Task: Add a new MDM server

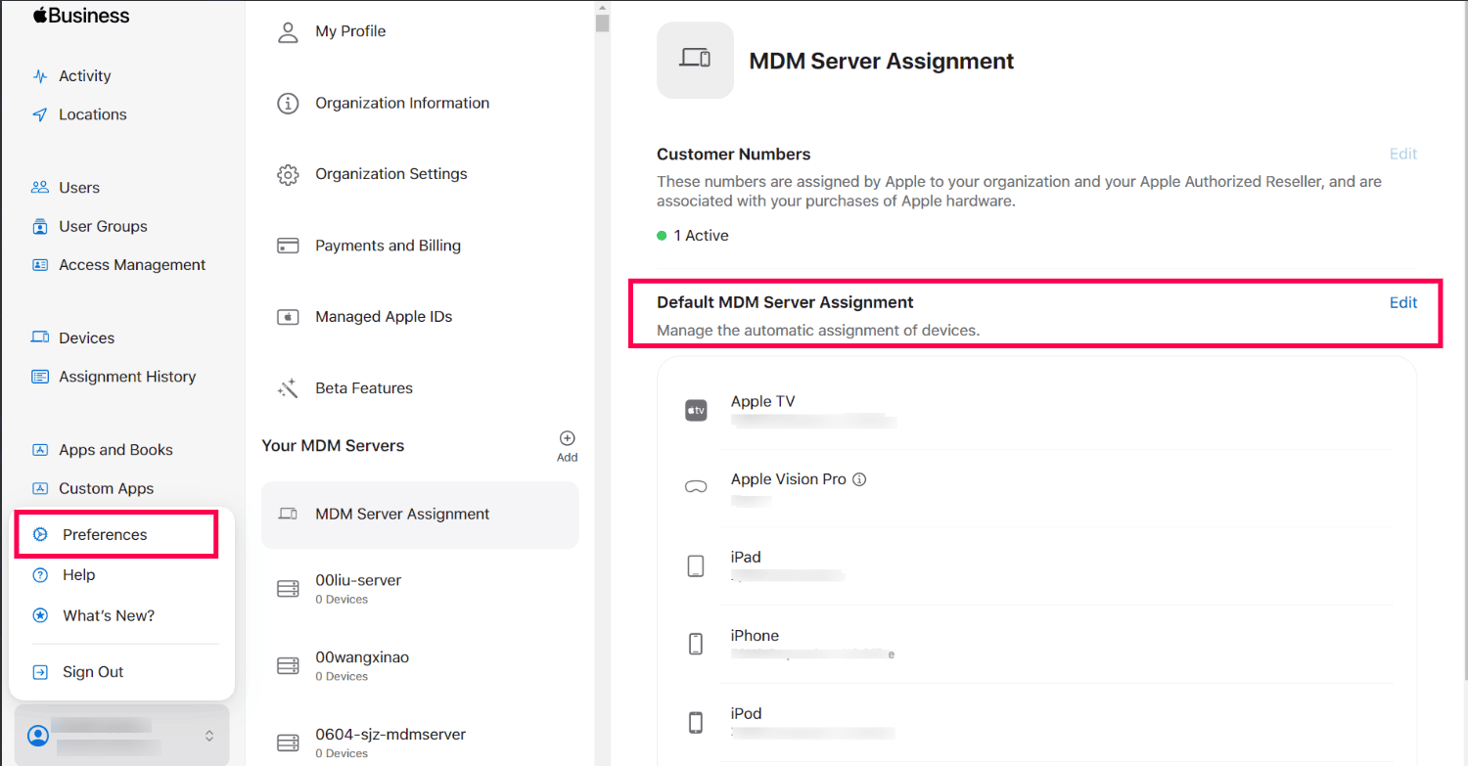Action: [x=567, y=446]
